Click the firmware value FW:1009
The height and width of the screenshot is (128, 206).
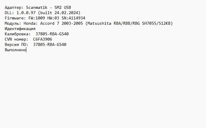pos(37,18)
